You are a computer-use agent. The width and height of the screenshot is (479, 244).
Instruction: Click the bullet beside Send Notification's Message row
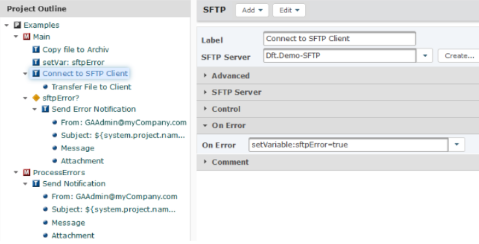(x=45, y=223)
